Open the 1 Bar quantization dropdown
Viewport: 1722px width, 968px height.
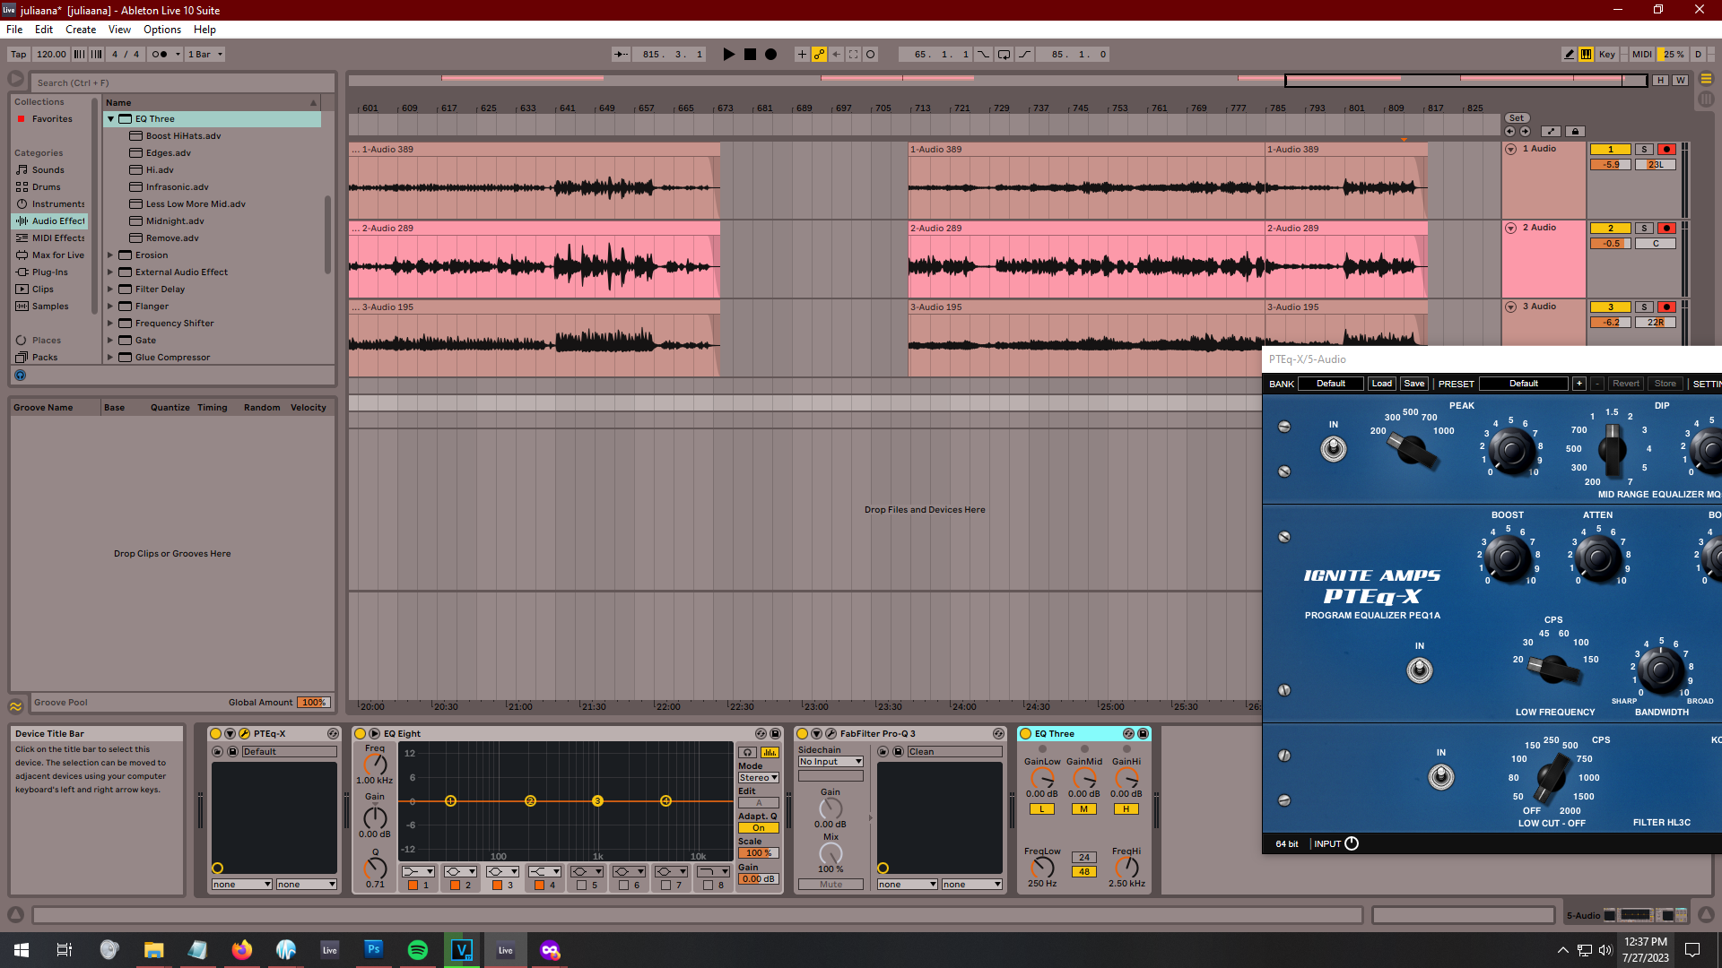point(205,55)
